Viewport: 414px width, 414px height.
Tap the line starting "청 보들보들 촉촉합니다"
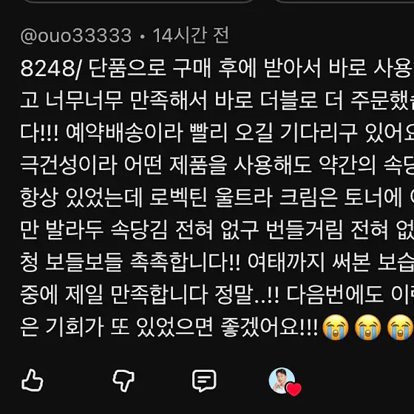click(217, 262)
